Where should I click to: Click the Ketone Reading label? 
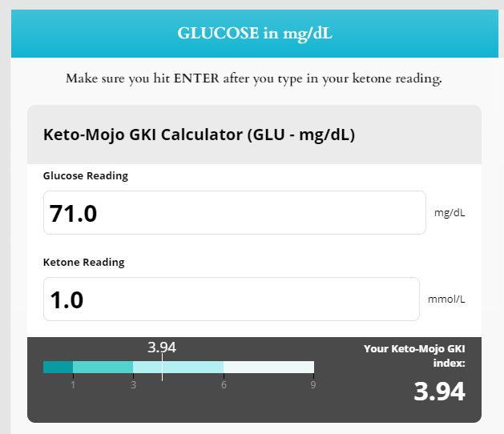pyautogui.click(x=83, y=262)
